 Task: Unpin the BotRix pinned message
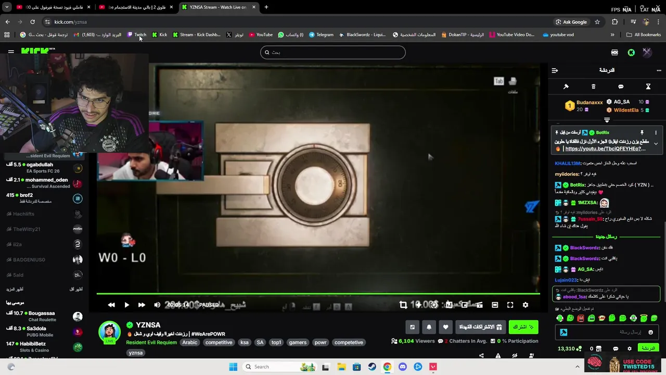tap(642, 133)
